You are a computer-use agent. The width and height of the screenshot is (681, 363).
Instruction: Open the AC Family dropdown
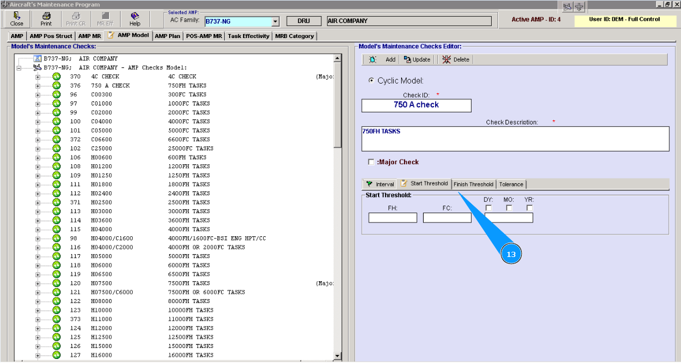[x=275, y=22]
